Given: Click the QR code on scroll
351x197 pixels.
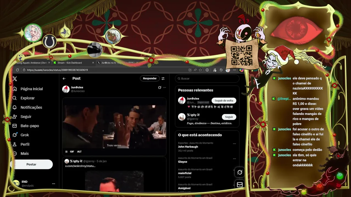Looking at the screenshot, I should (x=241, y=55).
